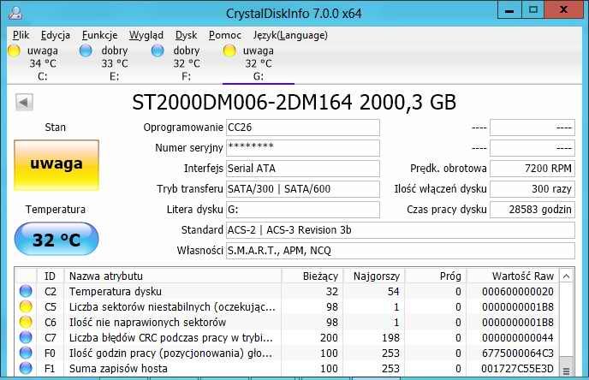Click the Numer seryjny field

click(x=303, y=148)
